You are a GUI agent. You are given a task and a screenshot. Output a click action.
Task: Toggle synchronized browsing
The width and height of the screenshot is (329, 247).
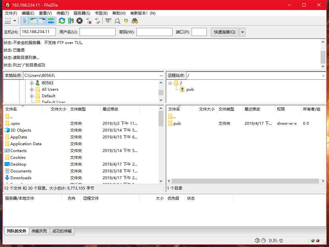pyautogui.click(x=126, y=21)
